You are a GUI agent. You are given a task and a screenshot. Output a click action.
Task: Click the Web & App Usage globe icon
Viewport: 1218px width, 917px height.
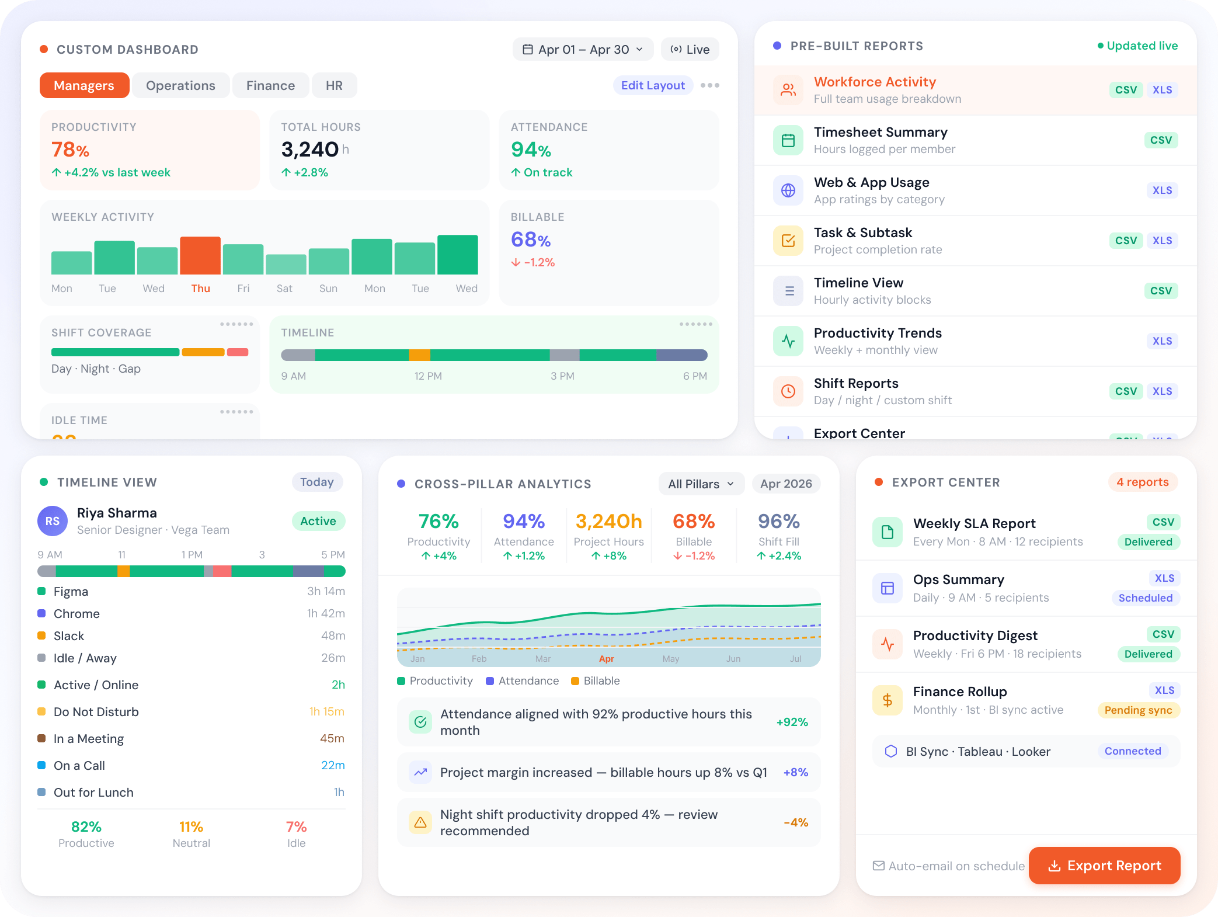point(788,190)
